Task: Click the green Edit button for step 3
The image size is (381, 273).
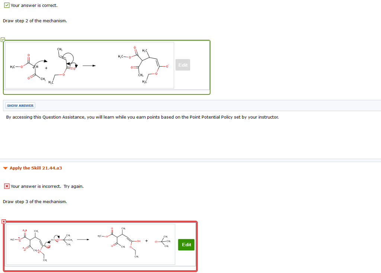Action: click(x=186, y=245)
